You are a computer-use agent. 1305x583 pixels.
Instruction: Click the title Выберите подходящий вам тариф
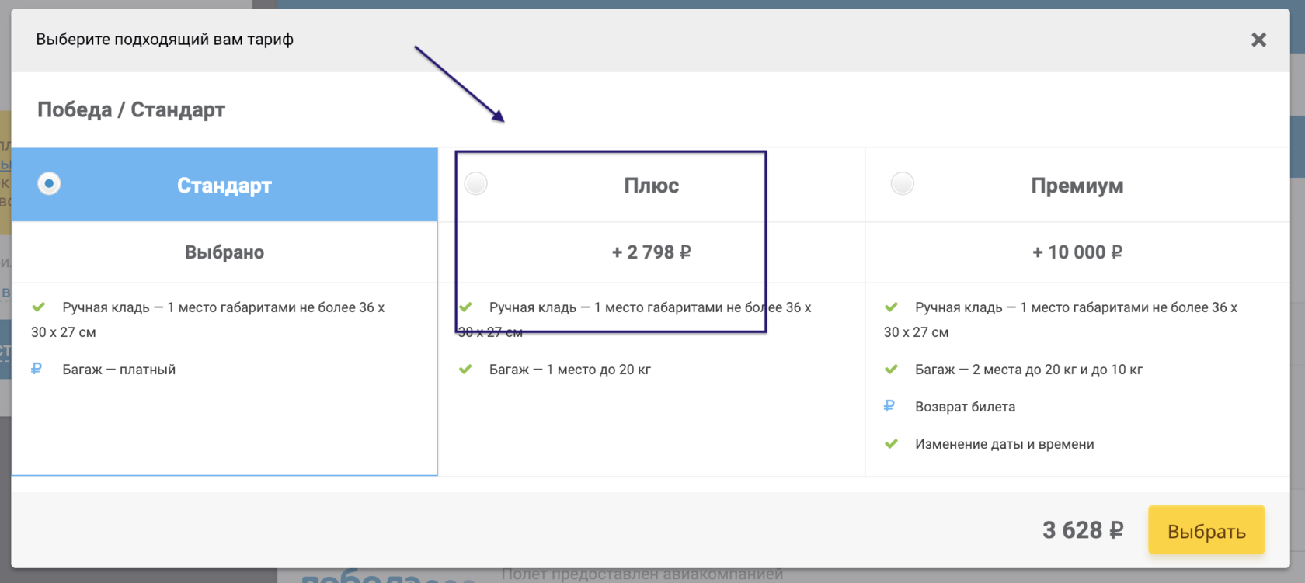(165, 40)
